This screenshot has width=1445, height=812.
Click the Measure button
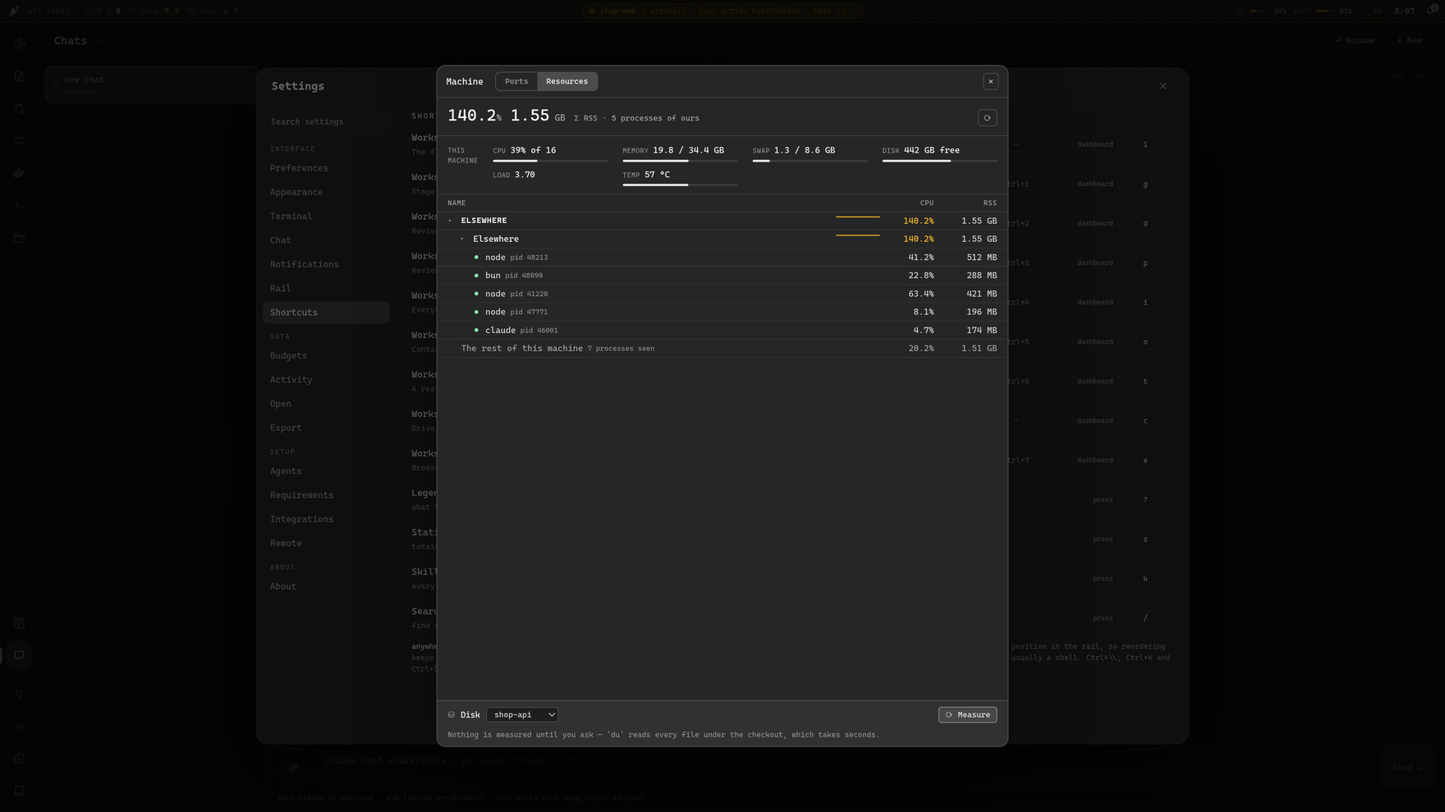[967, 714]
